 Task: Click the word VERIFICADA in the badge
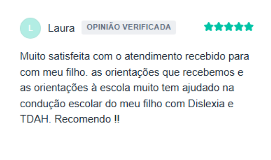pyautogui.click(x=147, y=27)
